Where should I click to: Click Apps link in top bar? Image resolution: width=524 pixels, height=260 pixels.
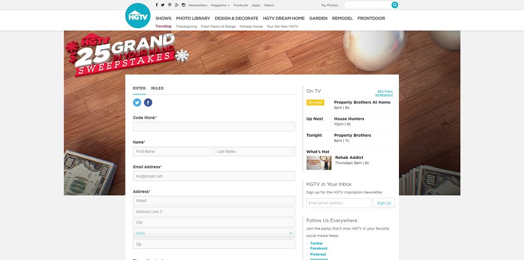(x=256, y=5)
